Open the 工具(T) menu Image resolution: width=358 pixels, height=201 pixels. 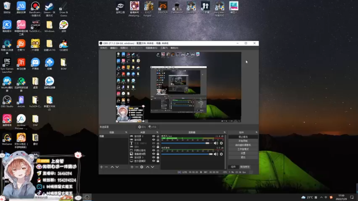click(164, 48)
